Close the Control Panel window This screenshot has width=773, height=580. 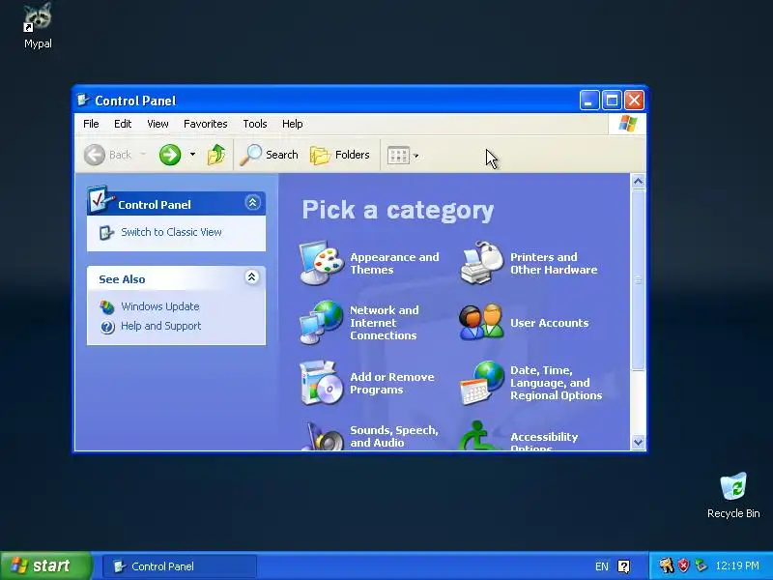point(634,101)
